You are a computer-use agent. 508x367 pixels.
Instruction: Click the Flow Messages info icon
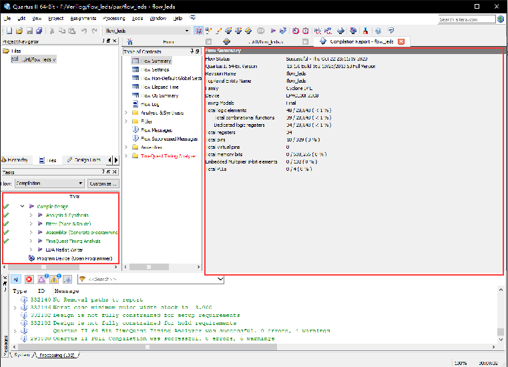(136, 130)
